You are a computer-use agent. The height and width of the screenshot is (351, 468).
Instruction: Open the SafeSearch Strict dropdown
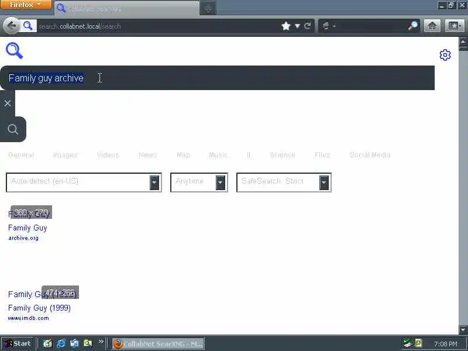tap(284, 183)
